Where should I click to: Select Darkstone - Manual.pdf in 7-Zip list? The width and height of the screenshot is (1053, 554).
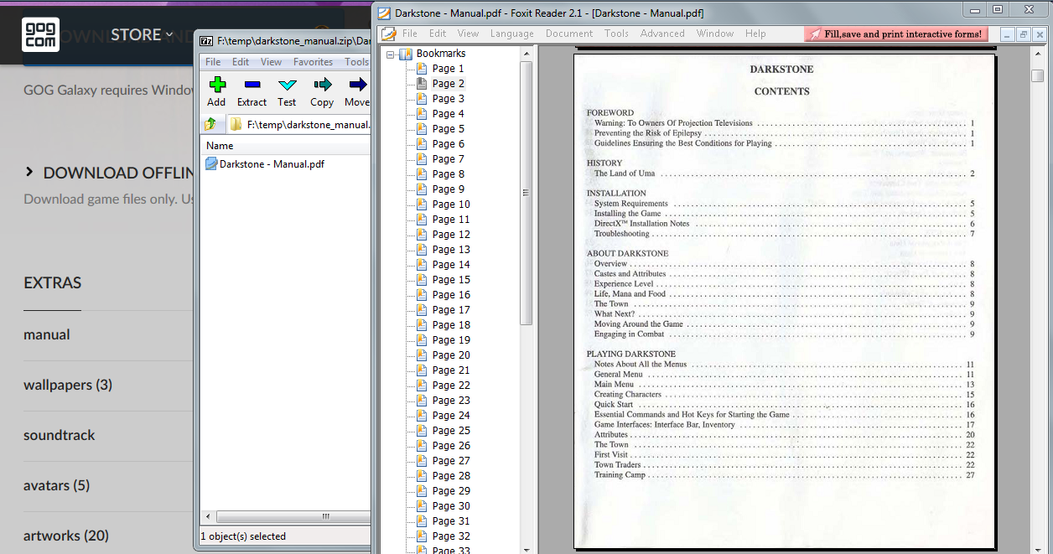tap(272, 164)
